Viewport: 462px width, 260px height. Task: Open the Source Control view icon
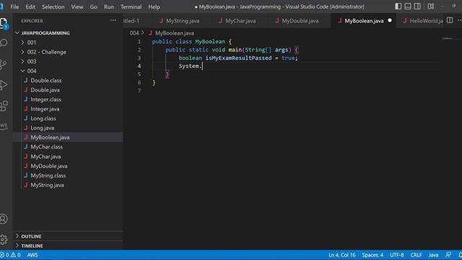point(4,64)
